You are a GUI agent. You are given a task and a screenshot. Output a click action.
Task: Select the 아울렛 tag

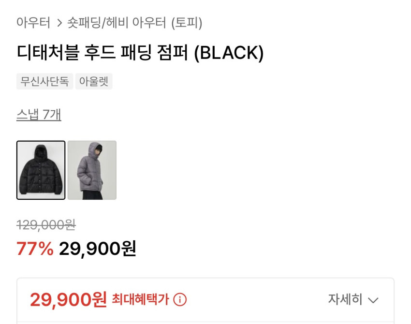pos(94,81)
